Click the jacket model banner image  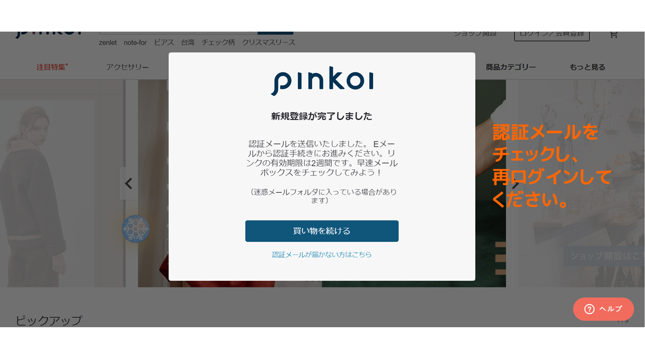point(59,184)
